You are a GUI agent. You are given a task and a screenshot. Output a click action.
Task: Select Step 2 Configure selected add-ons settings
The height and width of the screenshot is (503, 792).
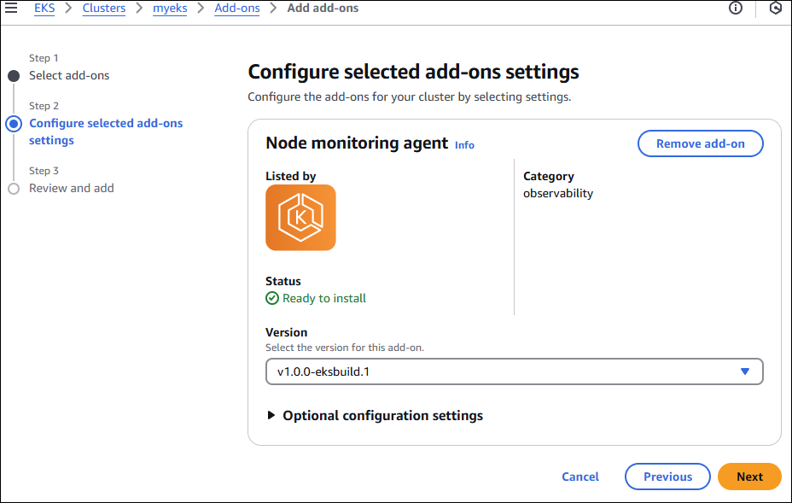[106, 132]
